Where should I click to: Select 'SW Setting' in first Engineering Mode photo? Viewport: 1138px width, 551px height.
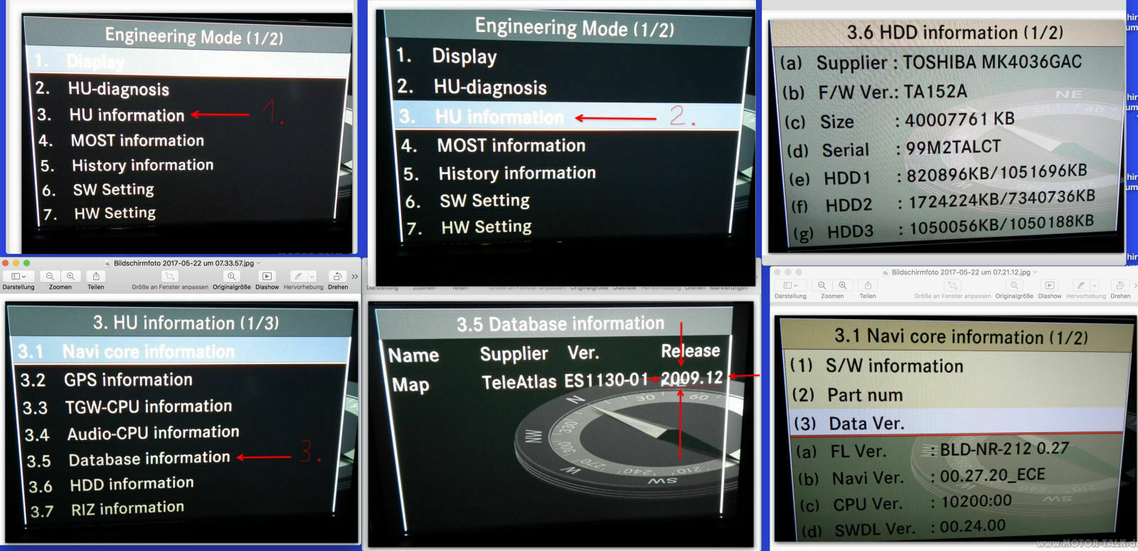tap(114, 190)
